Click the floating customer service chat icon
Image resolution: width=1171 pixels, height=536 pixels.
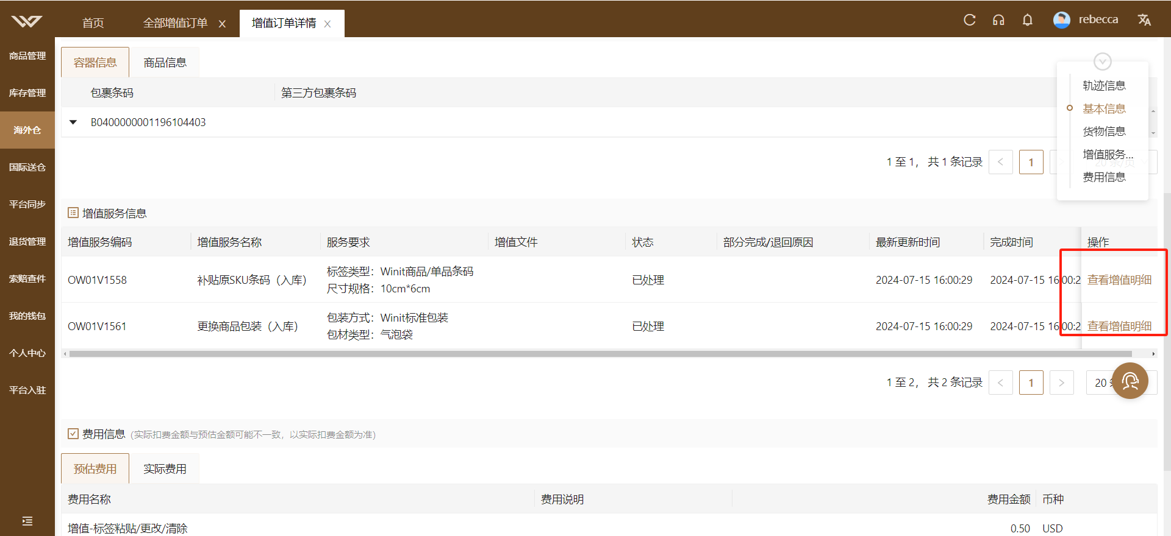(1130, 381)
